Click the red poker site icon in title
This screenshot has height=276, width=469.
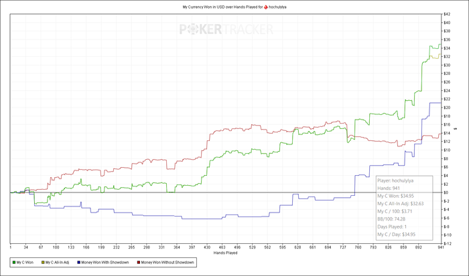coord(265,7)
